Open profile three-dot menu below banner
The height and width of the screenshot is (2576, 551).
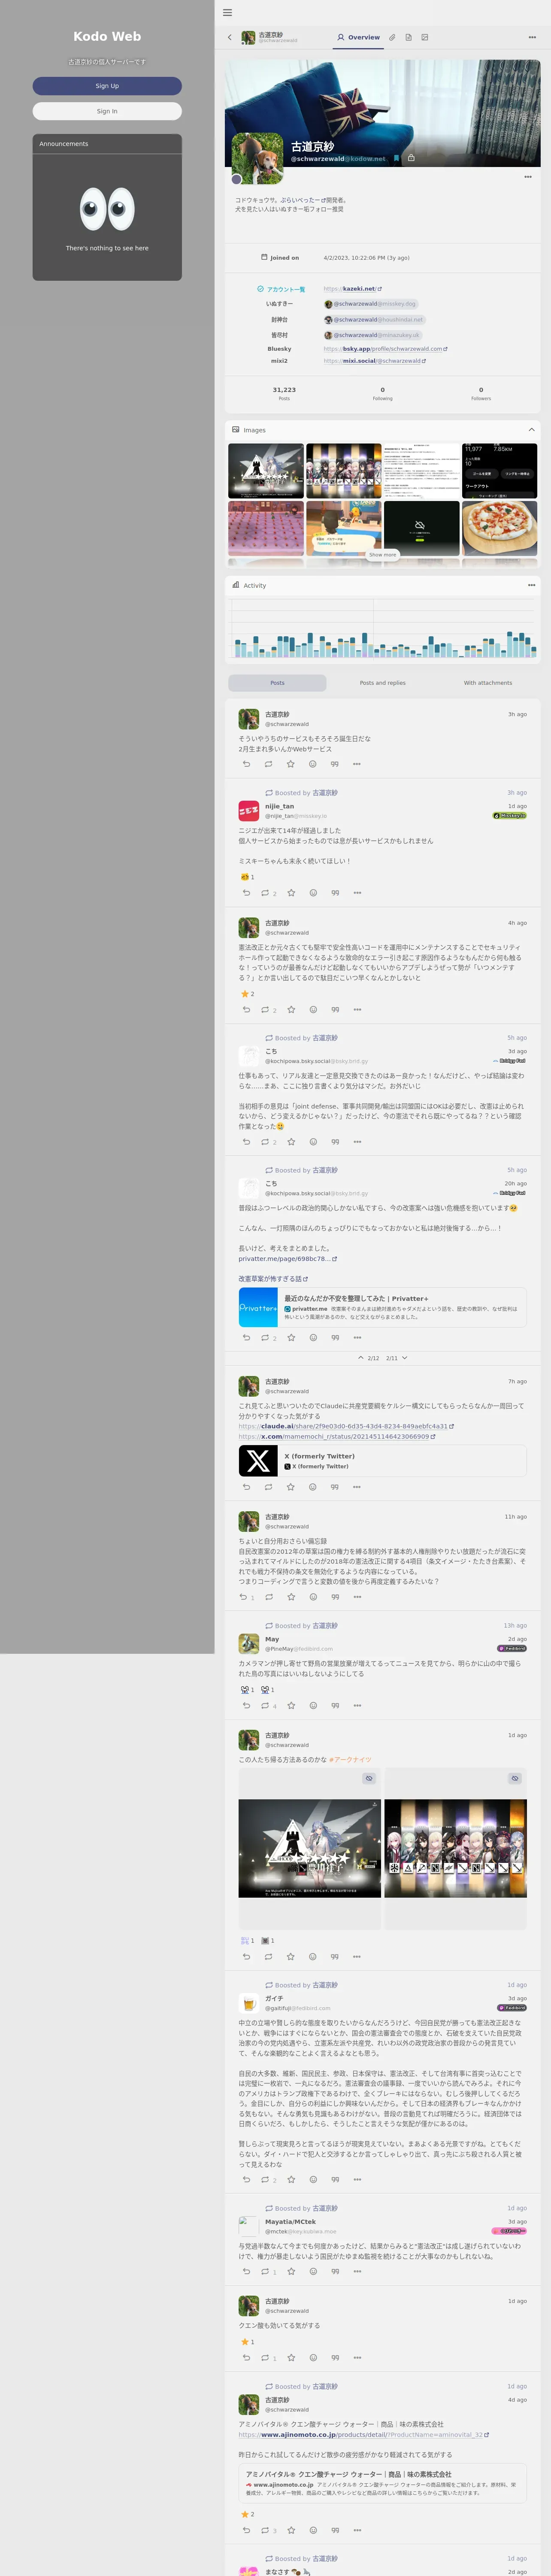tap(528, 177)
